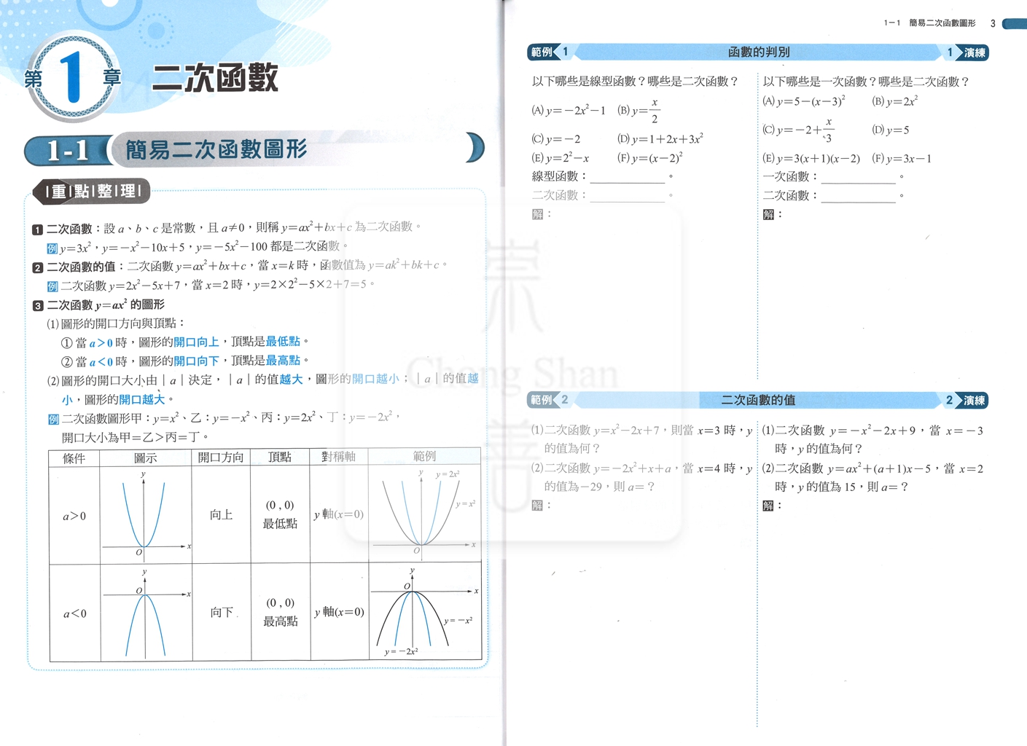Viewport: 1027px width, 746px height.
Task: Click the 1 演練 label on 函數的判別 banner
Action: point(967,52)
